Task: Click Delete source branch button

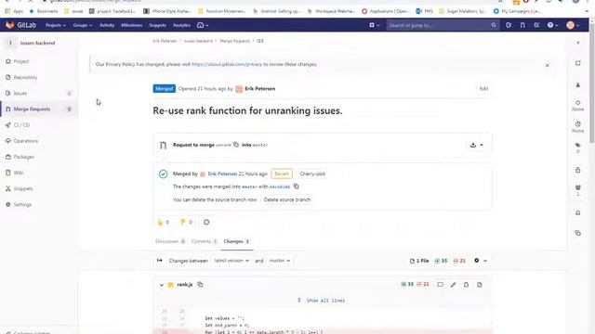Action: click(x=287, y=199)
